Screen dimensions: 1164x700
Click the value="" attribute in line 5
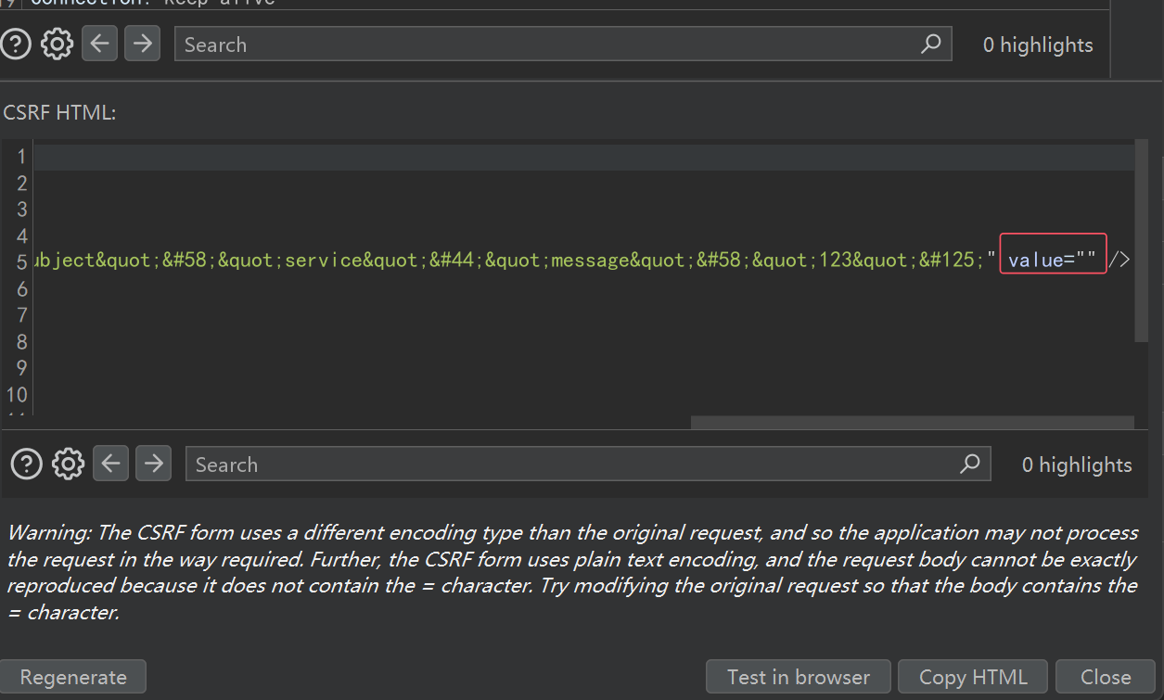point(1053,260)
